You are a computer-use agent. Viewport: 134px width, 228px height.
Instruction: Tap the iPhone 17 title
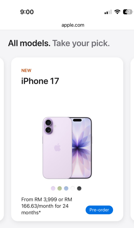40,81
